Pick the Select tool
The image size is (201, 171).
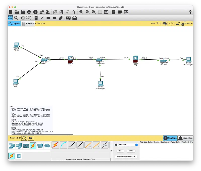click(10, 18)
